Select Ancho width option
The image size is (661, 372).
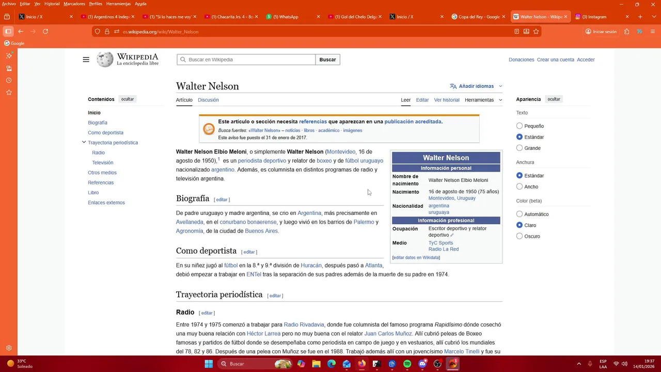point(520,187)
